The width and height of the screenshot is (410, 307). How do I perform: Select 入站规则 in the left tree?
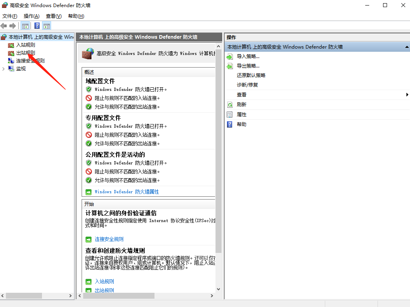pyautogui.click(x=25, y=45)
